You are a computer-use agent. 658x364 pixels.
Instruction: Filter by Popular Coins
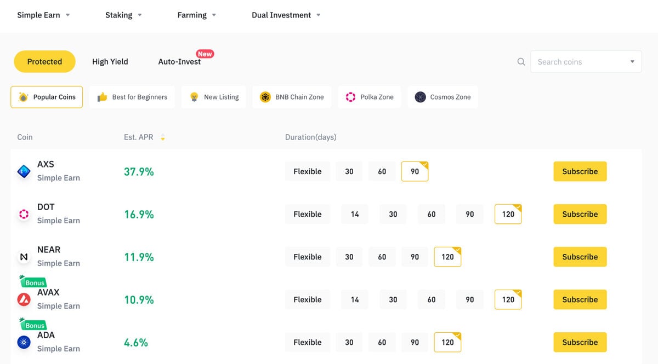47,97
